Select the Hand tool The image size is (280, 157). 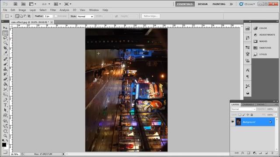click(x=5, y=131)
